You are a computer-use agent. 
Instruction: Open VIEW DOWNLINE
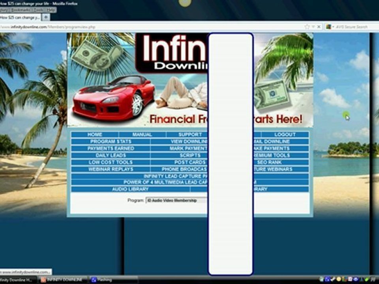(189, 142)
